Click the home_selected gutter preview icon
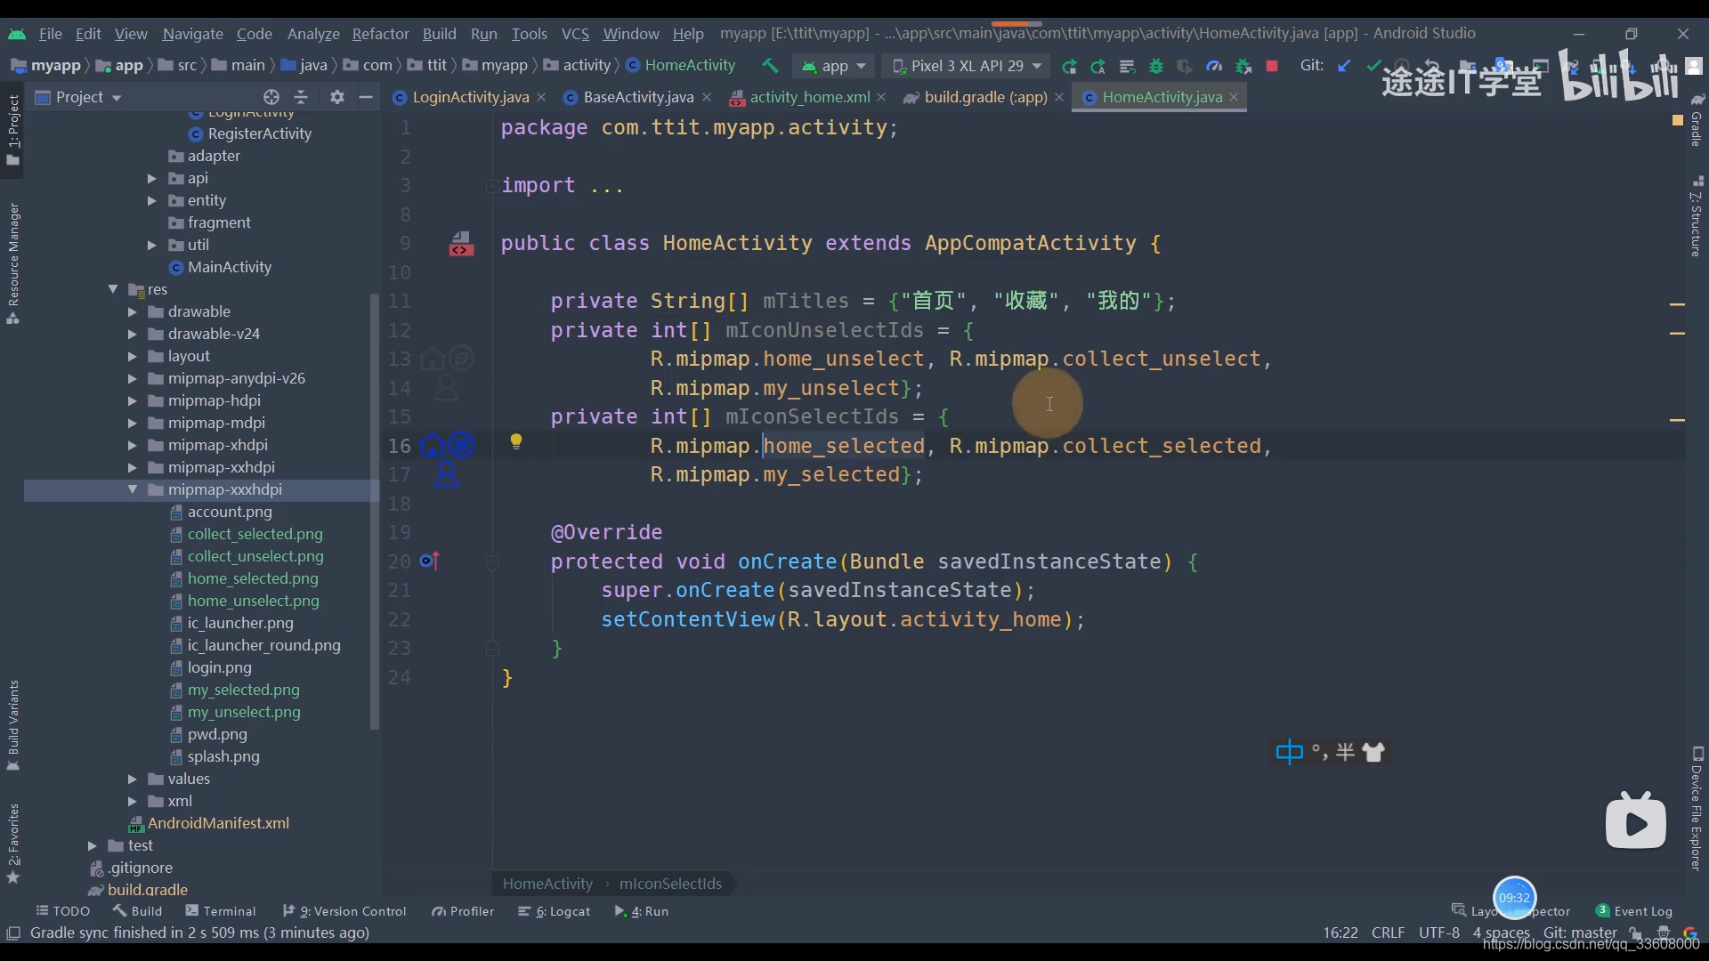 click(433, 446)
